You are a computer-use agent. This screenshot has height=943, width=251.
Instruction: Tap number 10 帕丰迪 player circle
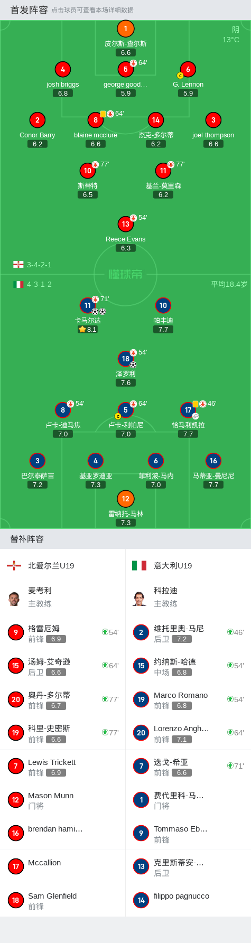(x=163, y=305)
